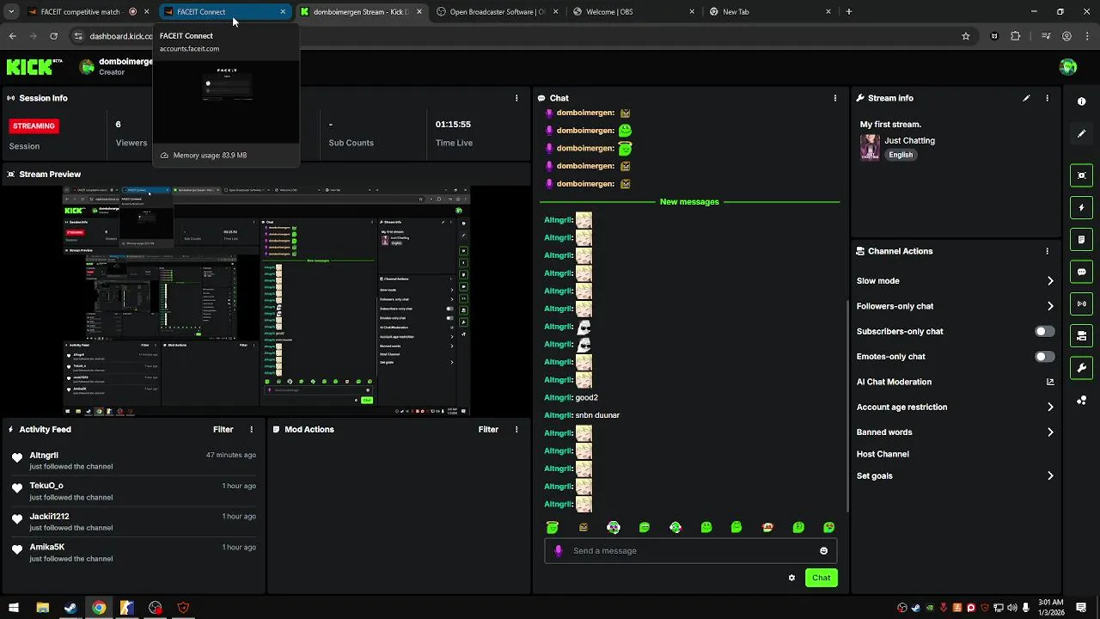1100x619 pixels.
Task: Open the info icon in right sidebar
Action: 1081,101
